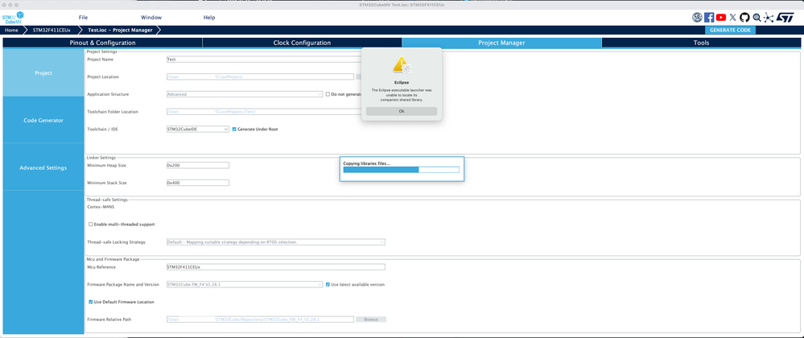The image size is (804, 338).
Task: Click the Copying libraries progress bar
Action: point(401,170)
